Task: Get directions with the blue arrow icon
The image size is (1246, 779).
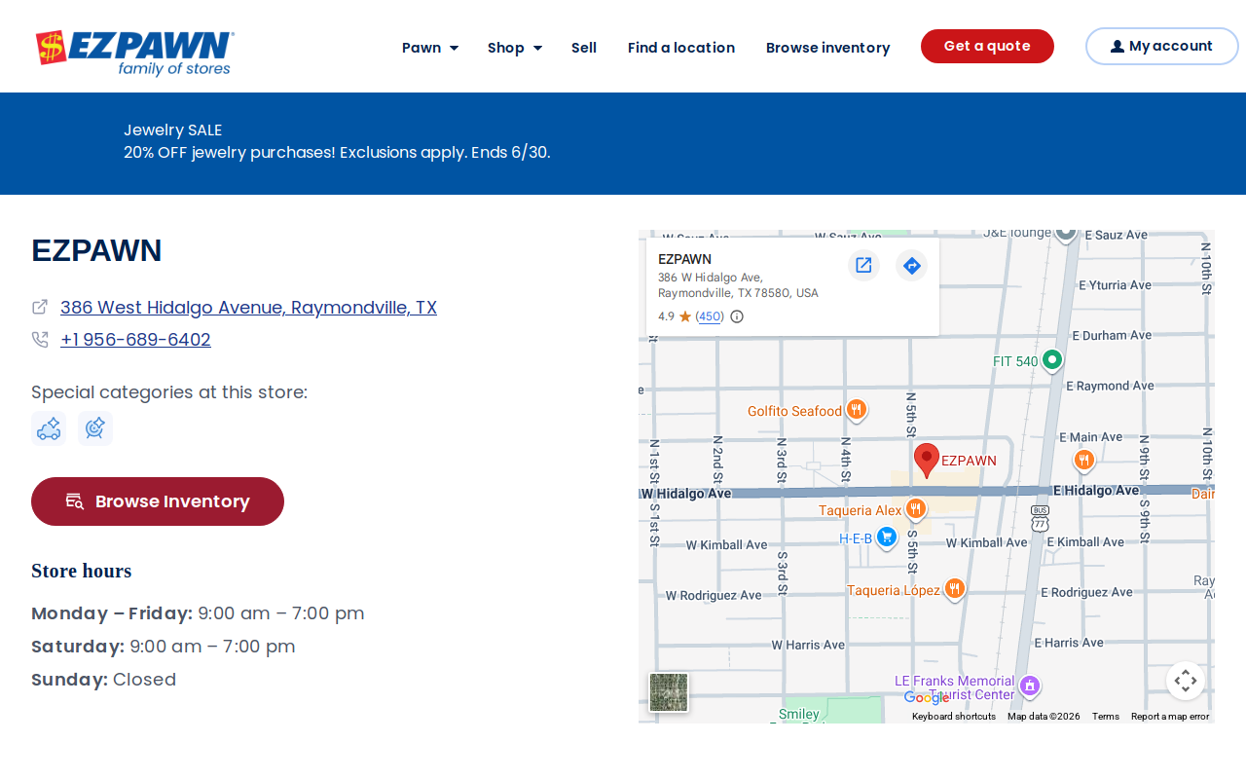Action: tap(911, 265)
